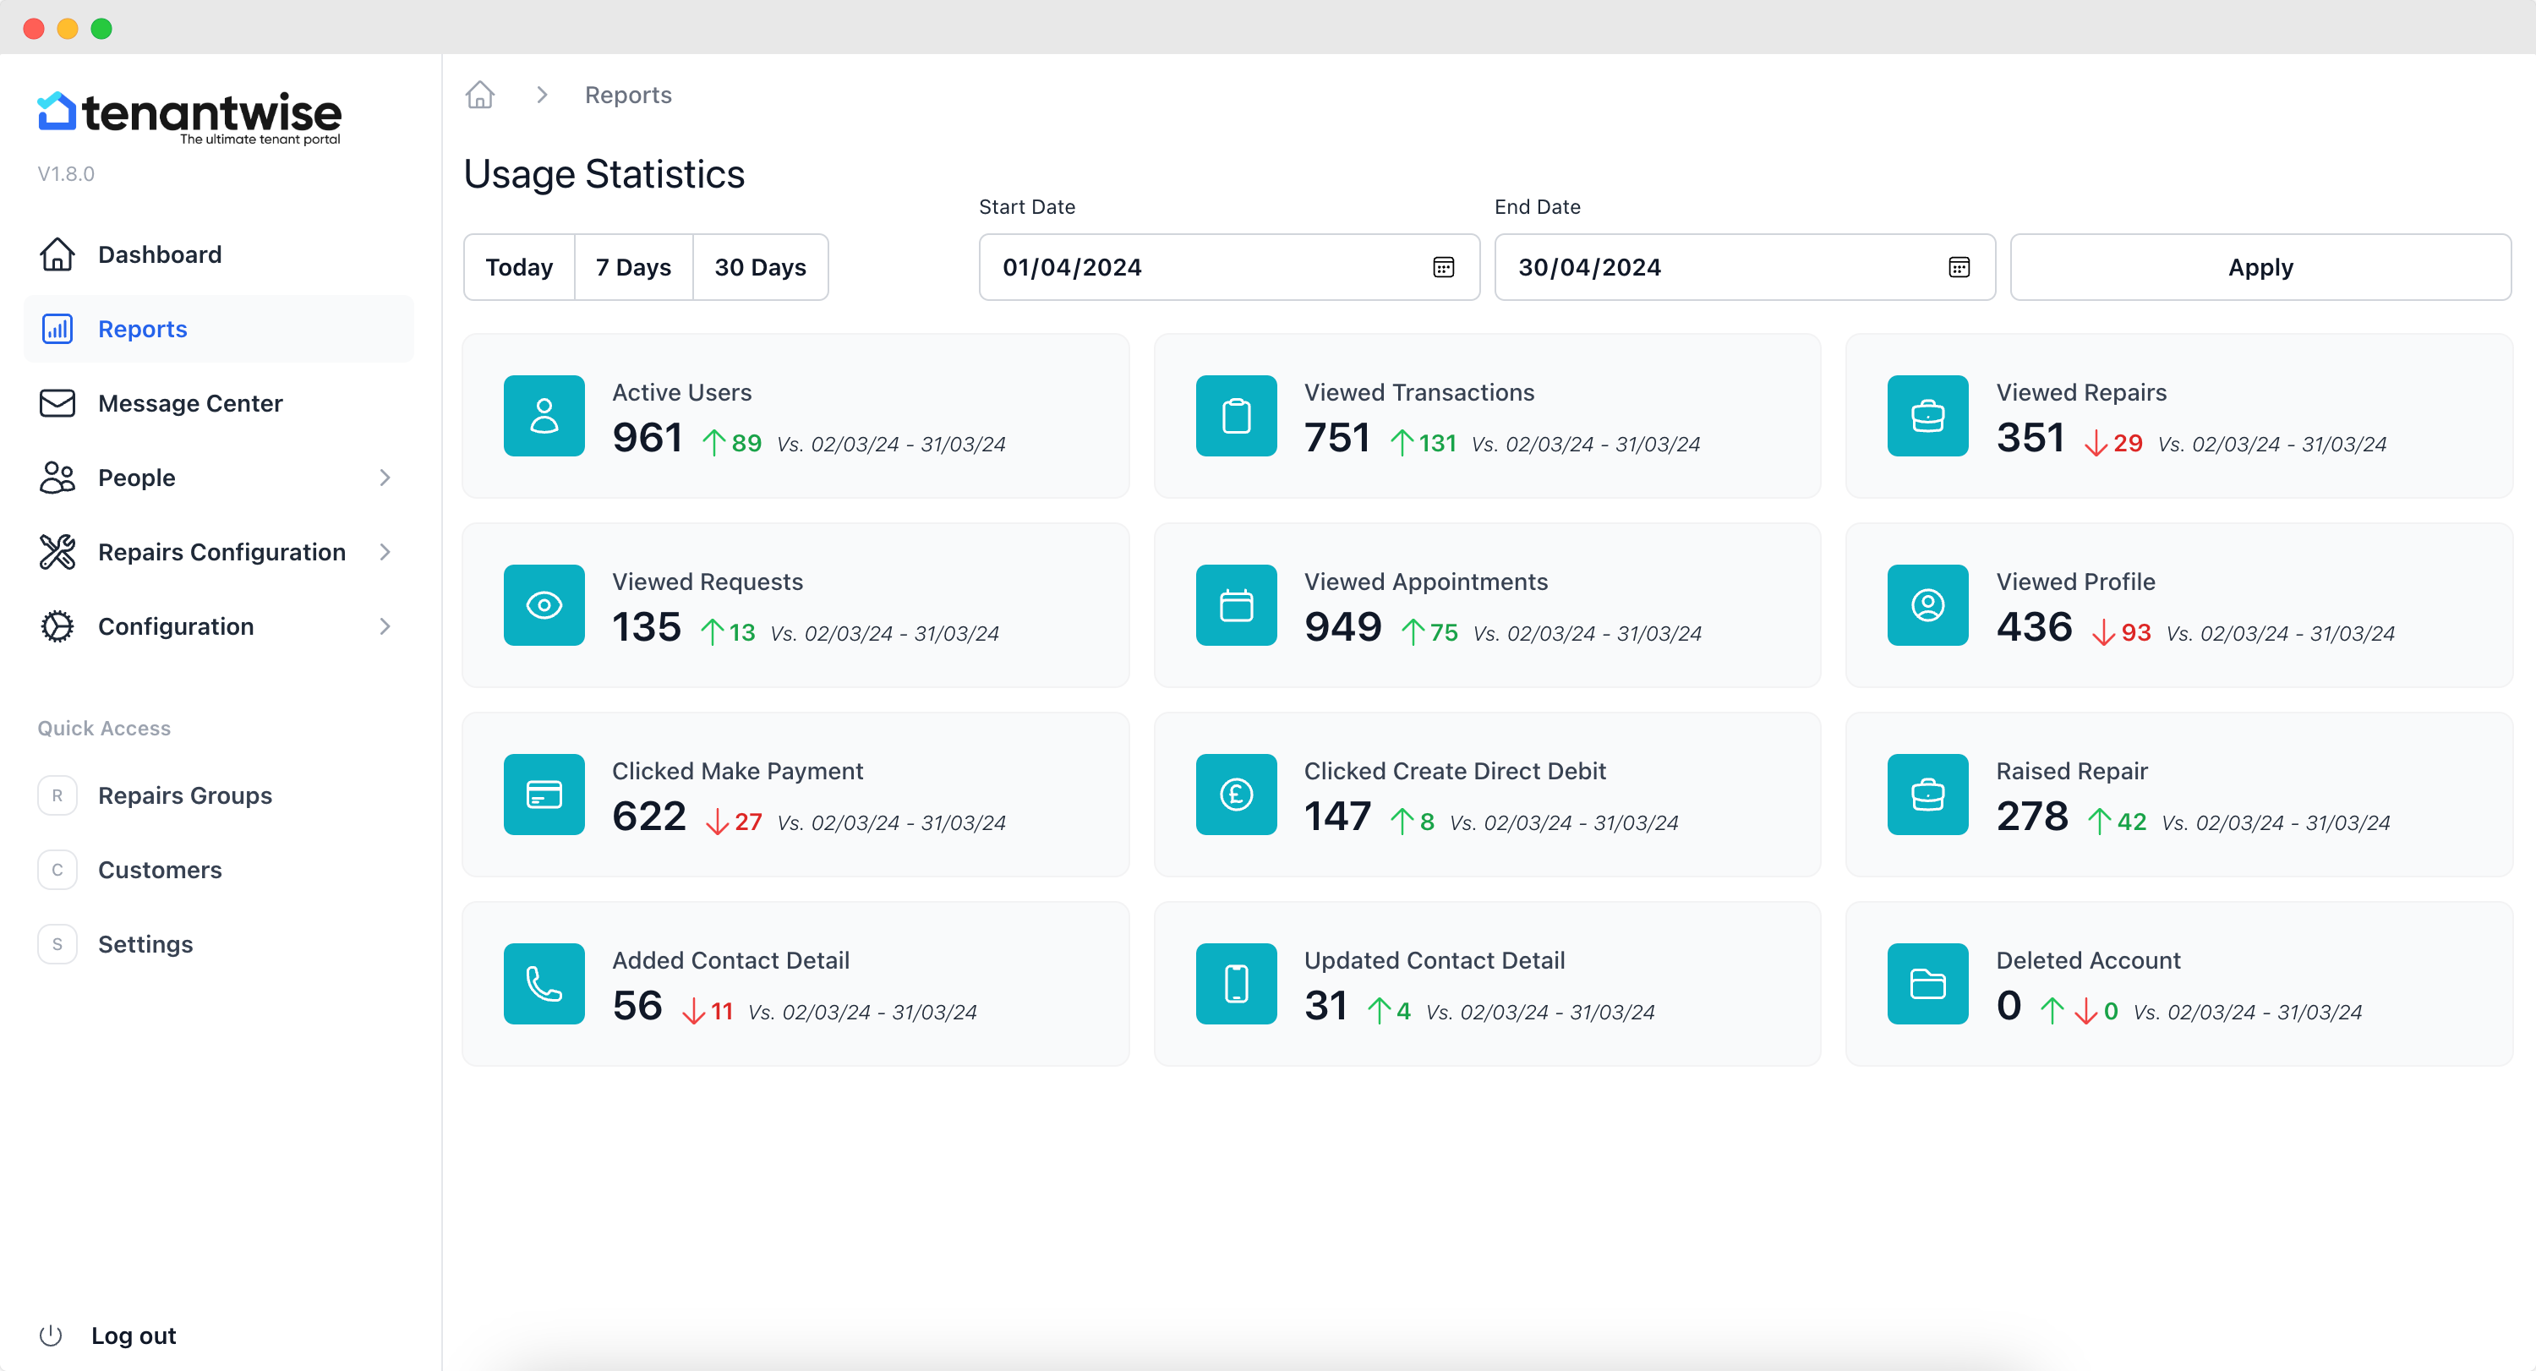Click Log out at the sidebar bottom

133,1335
